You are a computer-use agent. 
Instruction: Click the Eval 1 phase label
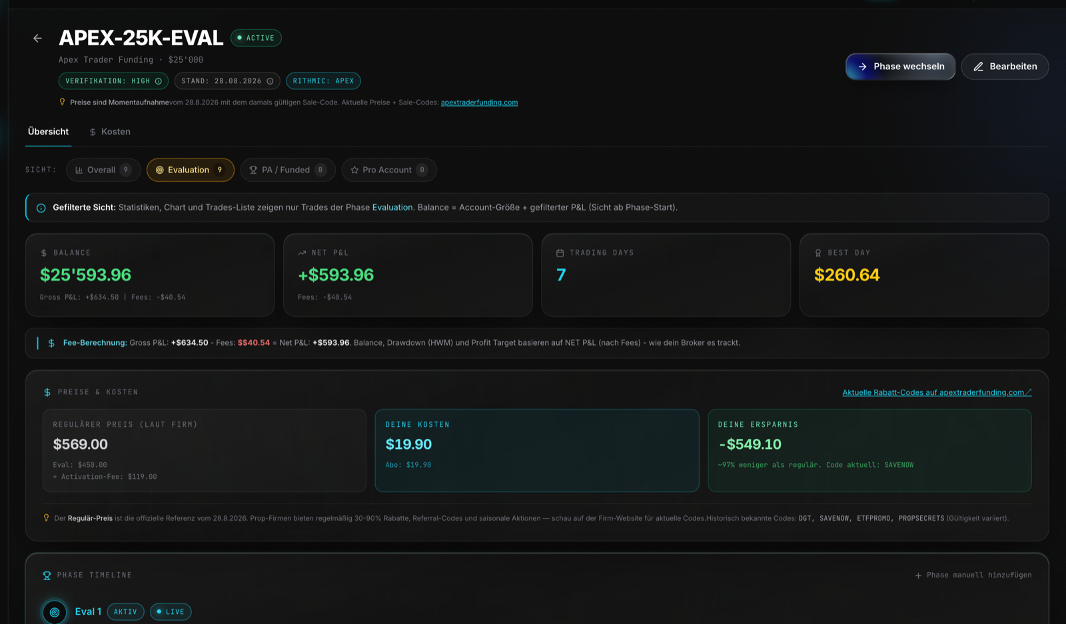[88, 612]
